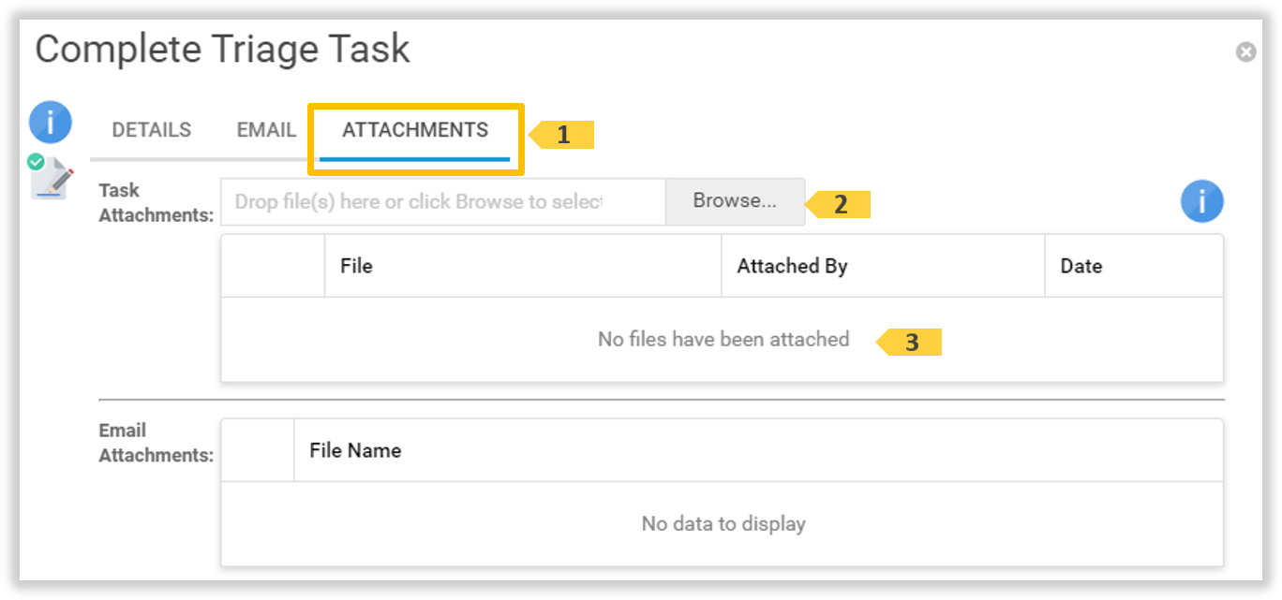Click the yellow callout marker labeled 1
1282x600 pixels.
pyautogui.click(x=562, y=135)
